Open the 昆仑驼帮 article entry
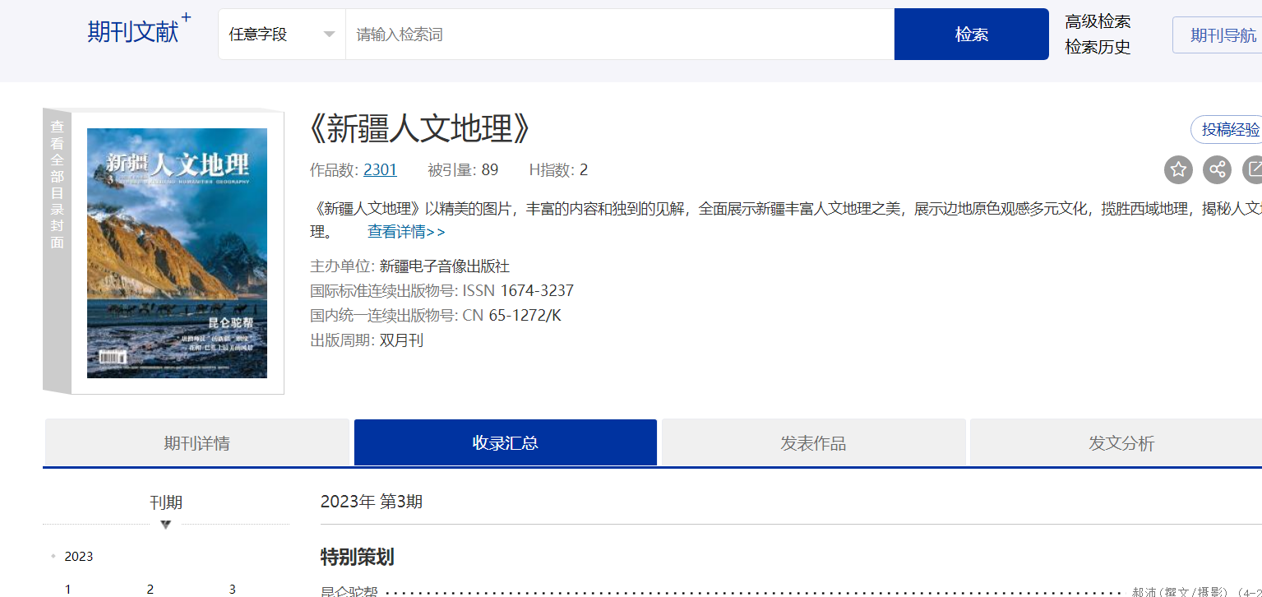 pyautogui.click(x=349, y=591)
